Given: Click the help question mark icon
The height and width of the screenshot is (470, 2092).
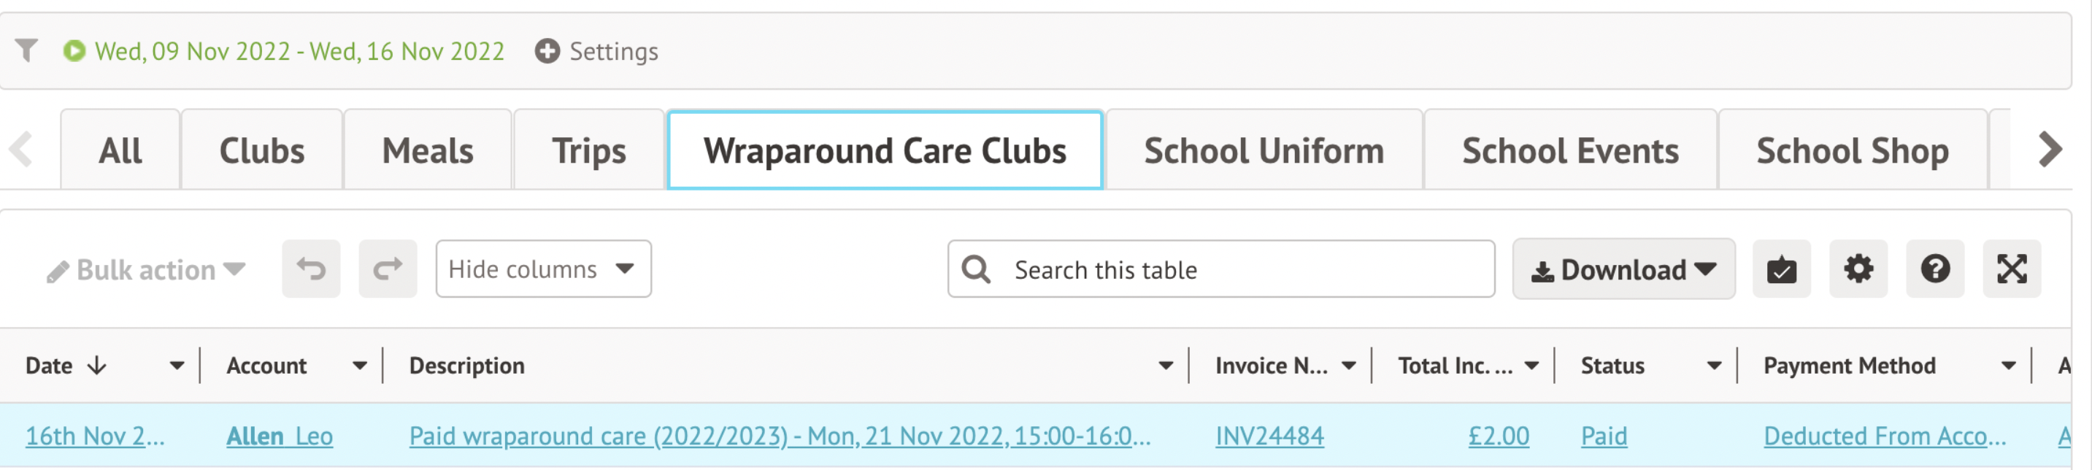Looking at the screenshot, I should [x=1934, y=269].
